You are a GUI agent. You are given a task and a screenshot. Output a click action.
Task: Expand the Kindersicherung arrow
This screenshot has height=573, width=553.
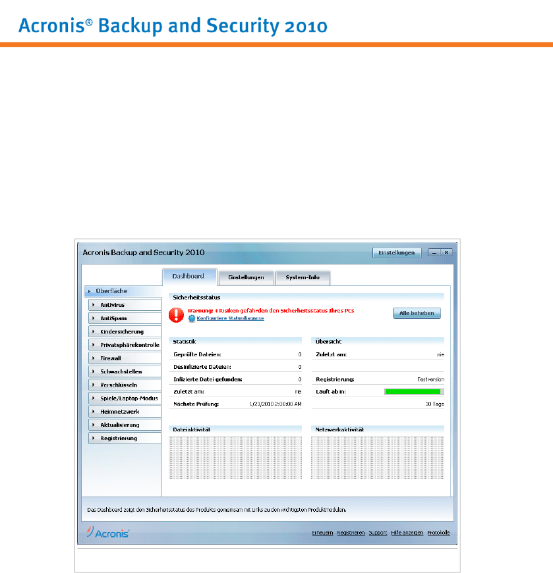click(94, 331)
